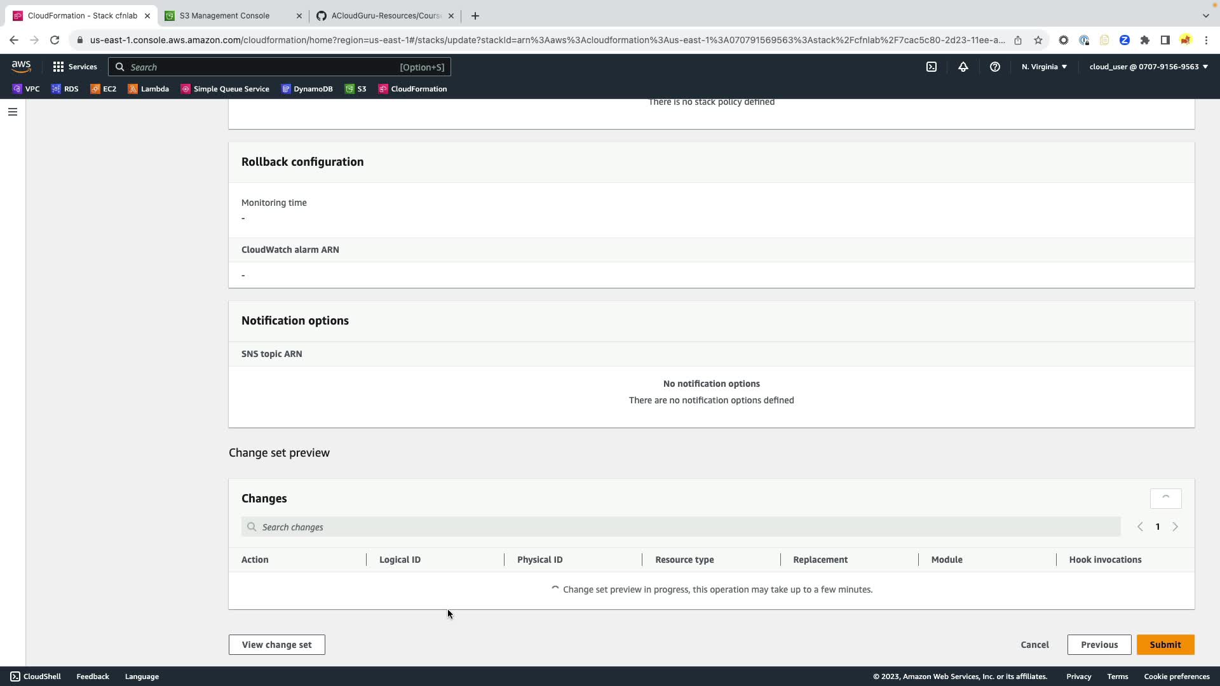
Task: Click the help question mark icon
Action: (994, 67)
